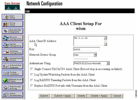Click the 'Authenticate Using' label
Screen dimensions: 138x100
point(40,63)
